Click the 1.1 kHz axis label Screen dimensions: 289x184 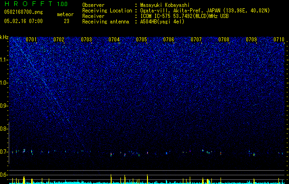point(4,60)
